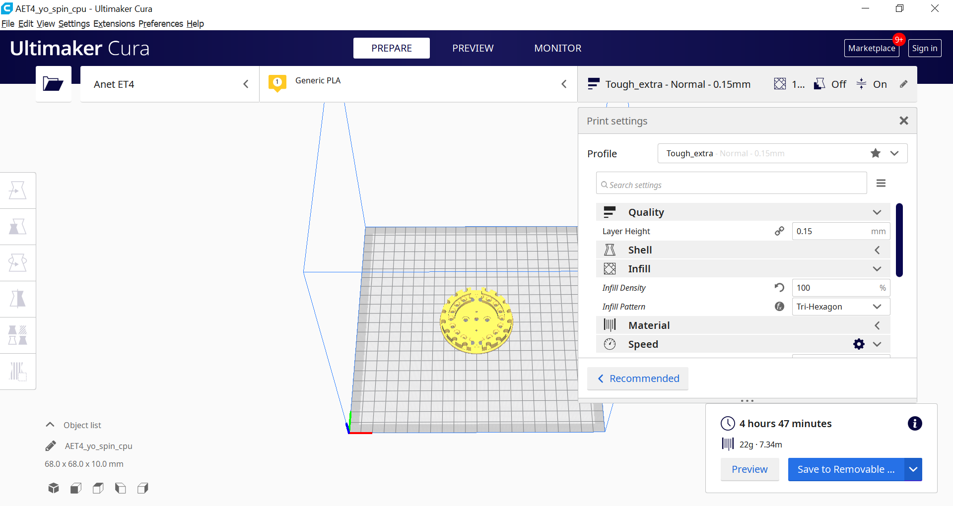Open the Support Blocker tool
Image resolution: width=953 pixels, height=506 pixels.
18,372
